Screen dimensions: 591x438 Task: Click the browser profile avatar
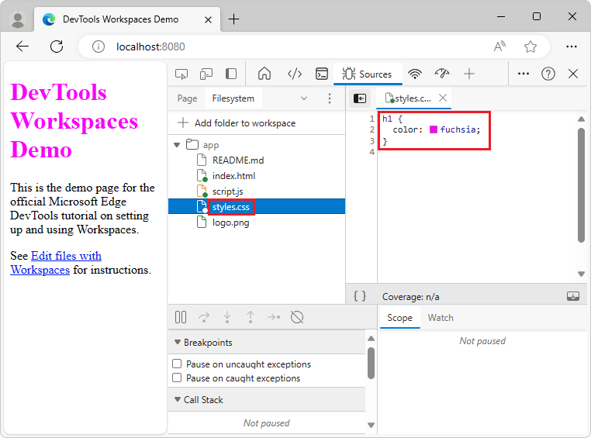17,19
